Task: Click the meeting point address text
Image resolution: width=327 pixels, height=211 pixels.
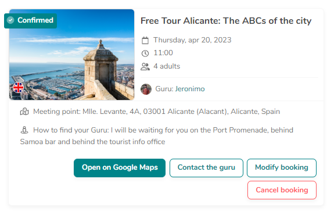Action: (x=156, y=112)
